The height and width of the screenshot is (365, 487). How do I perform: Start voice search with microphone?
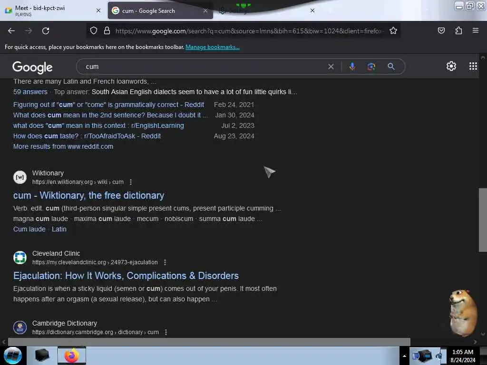tap(352, 67)
